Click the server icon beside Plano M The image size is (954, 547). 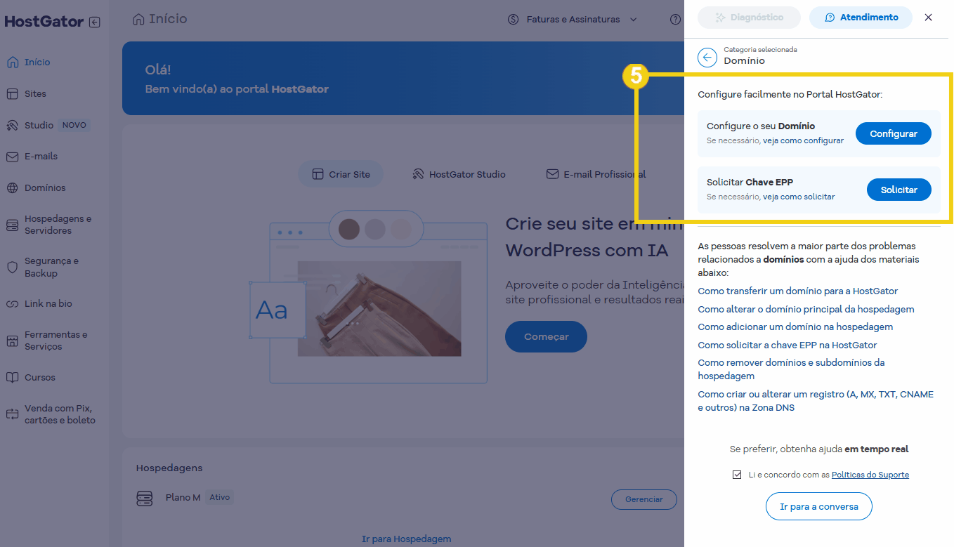click(x=144, y=498)
